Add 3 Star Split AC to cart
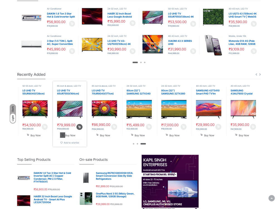Viewport: 278px width, 209px height. 72,51
